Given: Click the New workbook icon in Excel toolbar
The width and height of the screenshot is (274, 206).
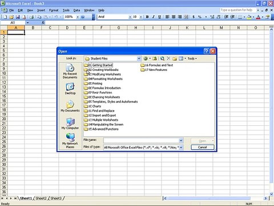Looking at the screenshot, I should pos(5,17).
